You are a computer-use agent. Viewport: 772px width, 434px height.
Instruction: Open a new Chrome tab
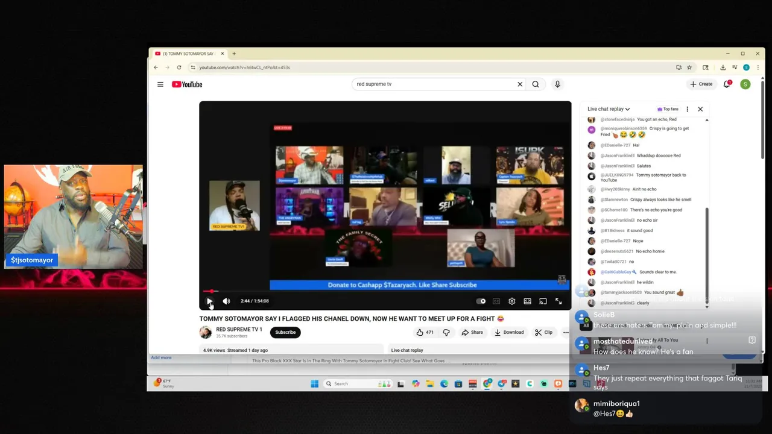[x=234, y=54]
